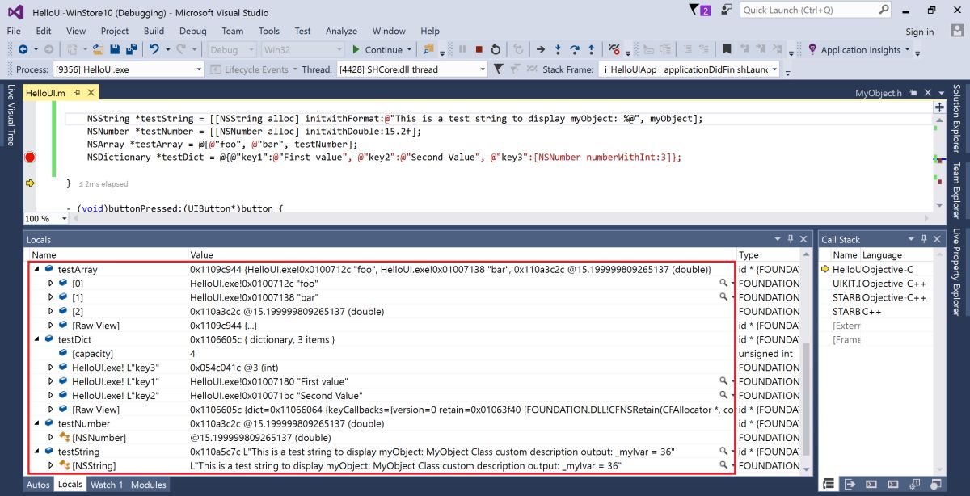Open the Debug menu
Viewport: 970px width, 496px height.
click(x=192, y=31)
